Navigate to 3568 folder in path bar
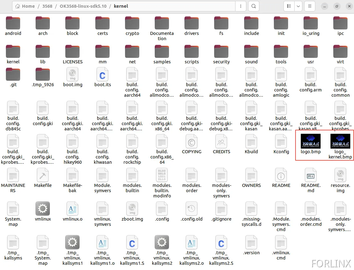The width and height of the screenshot is (354, 270). pos(47,6)
